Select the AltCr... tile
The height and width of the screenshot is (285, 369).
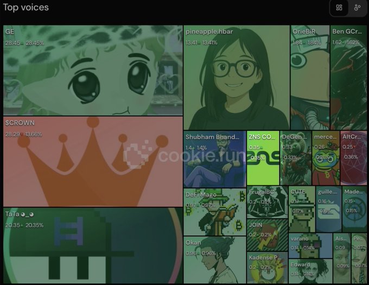353,158
